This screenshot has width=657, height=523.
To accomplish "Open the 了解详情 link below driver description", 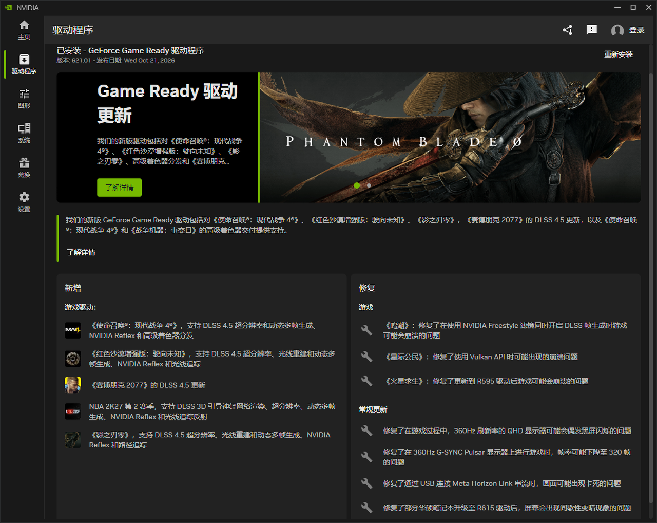I will 81,252.
